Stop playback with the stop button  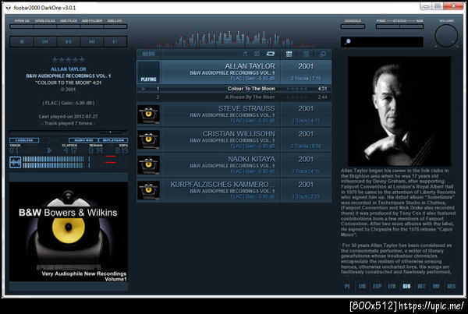22,42
